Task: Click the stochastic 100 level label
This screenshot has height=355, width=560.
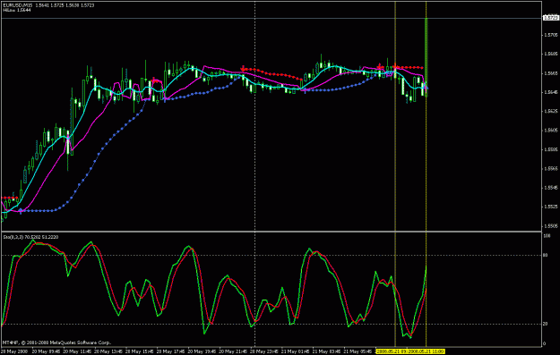Action: [547, 236]
